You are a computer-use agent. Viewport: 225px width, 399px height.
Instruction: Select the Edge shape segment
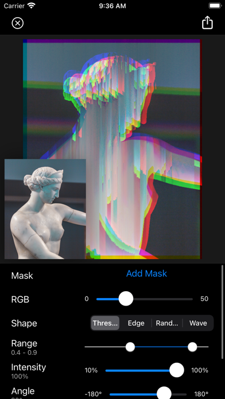click(136, 323)
